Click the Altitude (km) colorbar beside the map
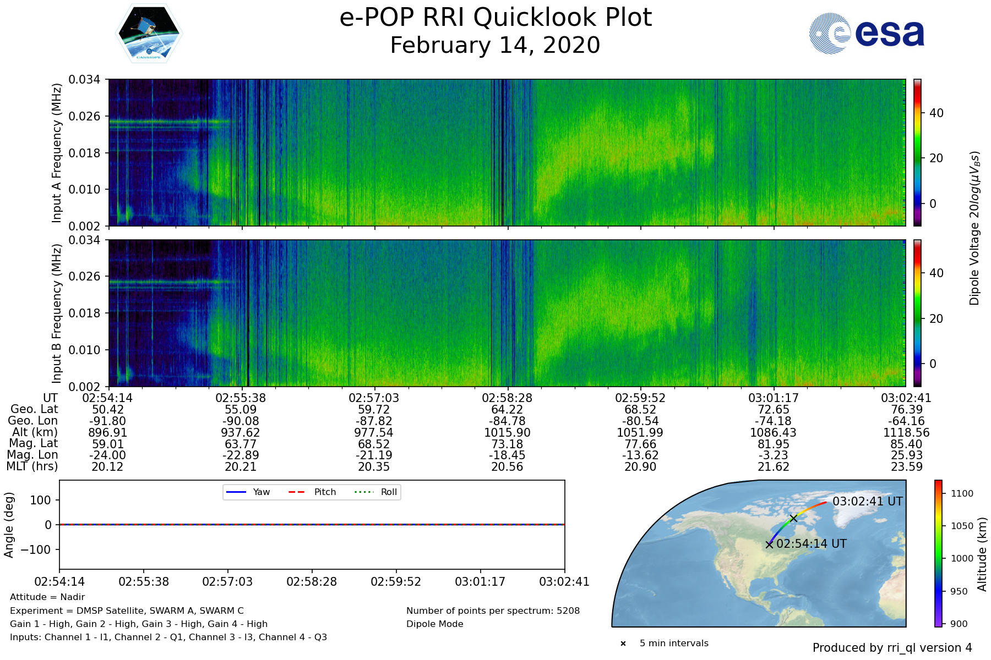This screenshot has width=991, height=660. pos(938,553)
